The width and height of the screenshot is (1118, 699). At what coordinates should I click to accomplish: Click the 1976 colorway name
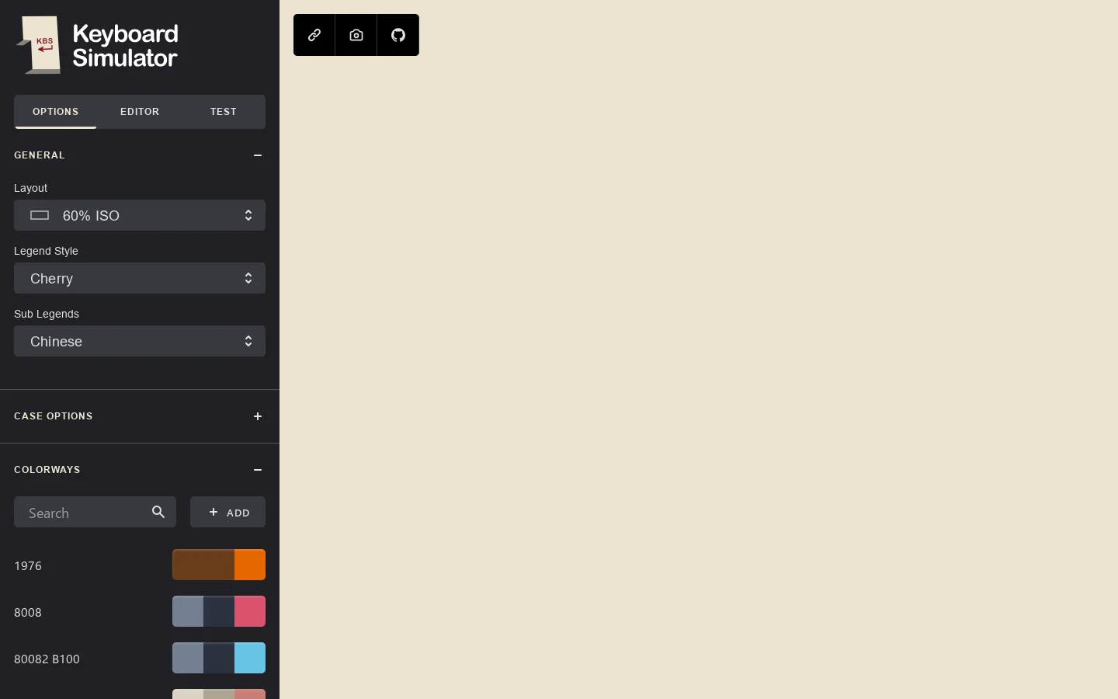[x=28, y=566]
